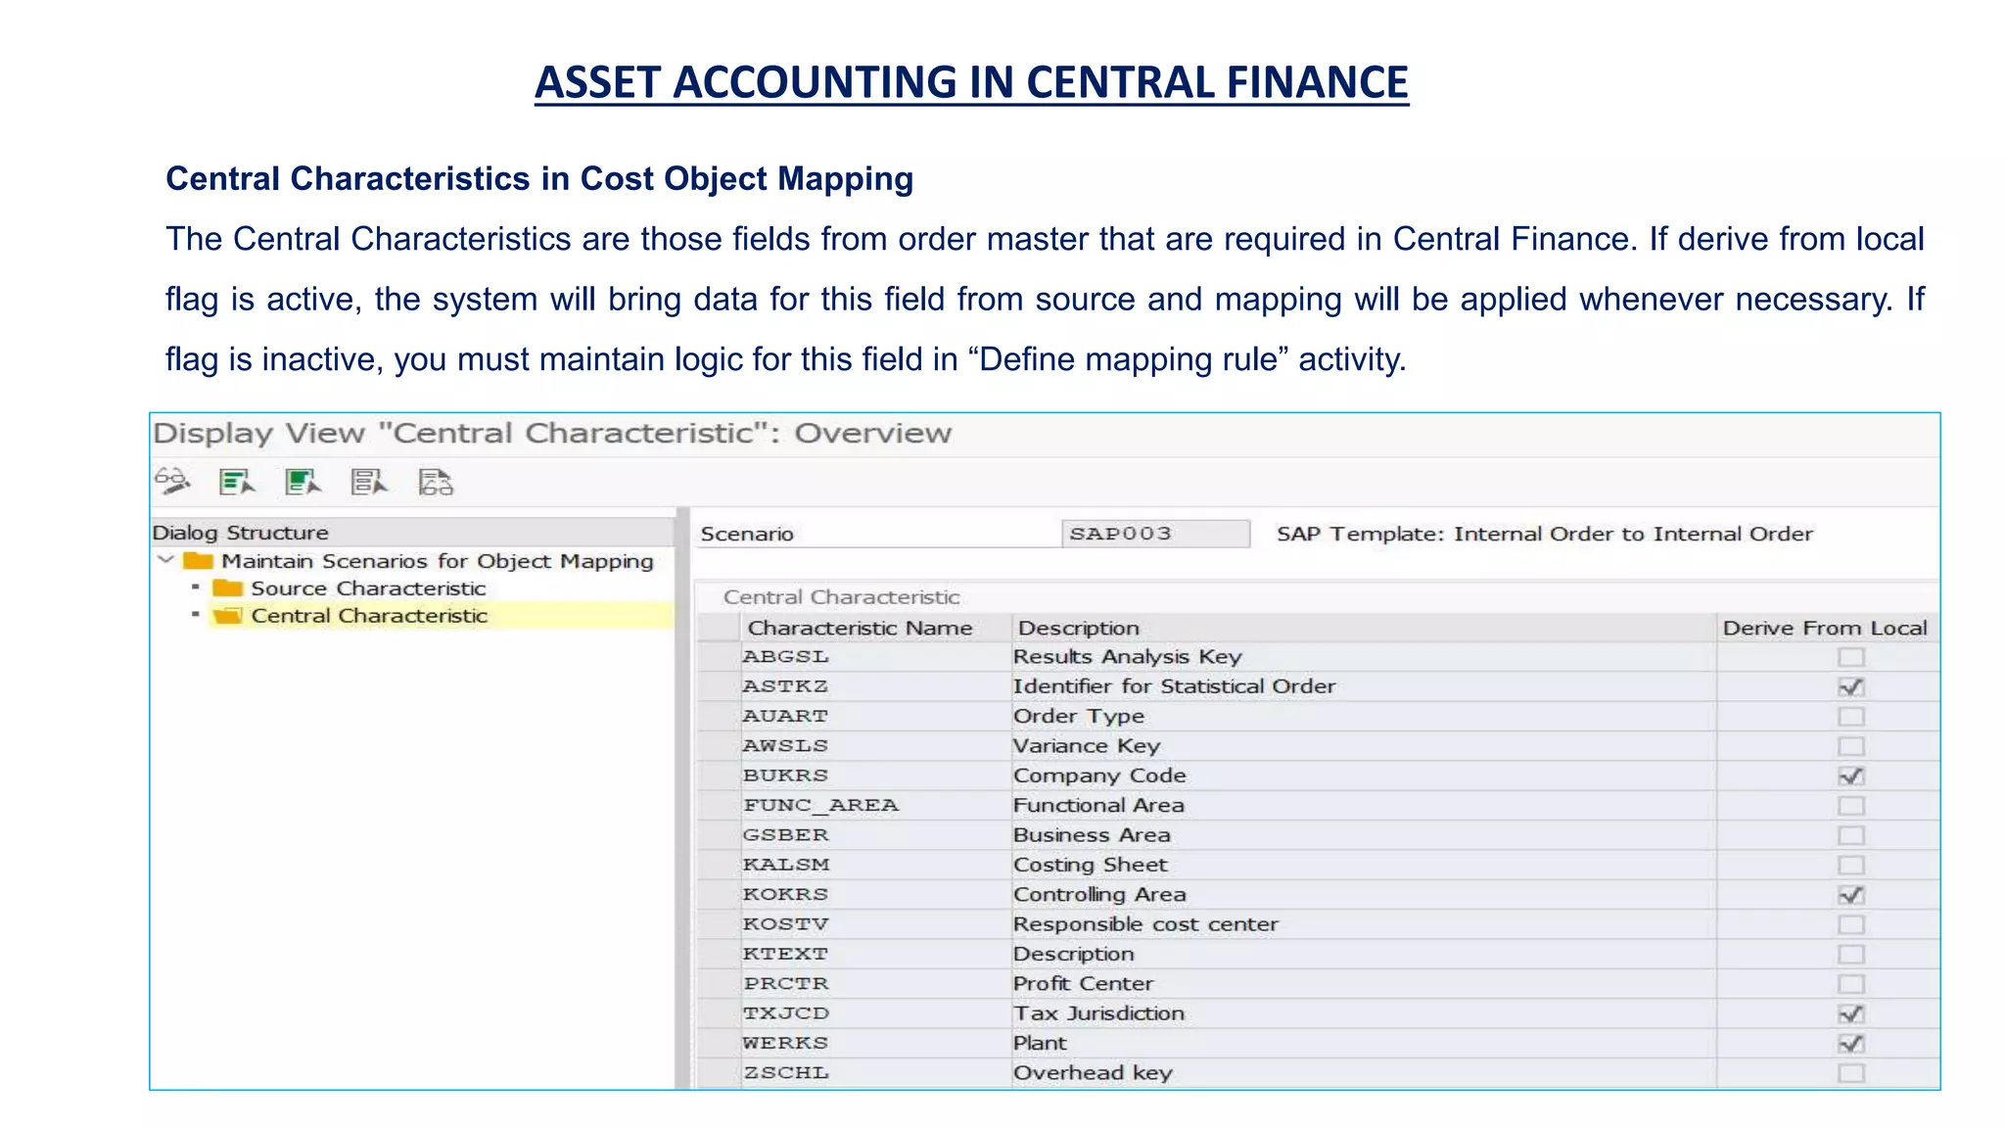Click the open Central Characteristic folder icon

click(228, 615)
